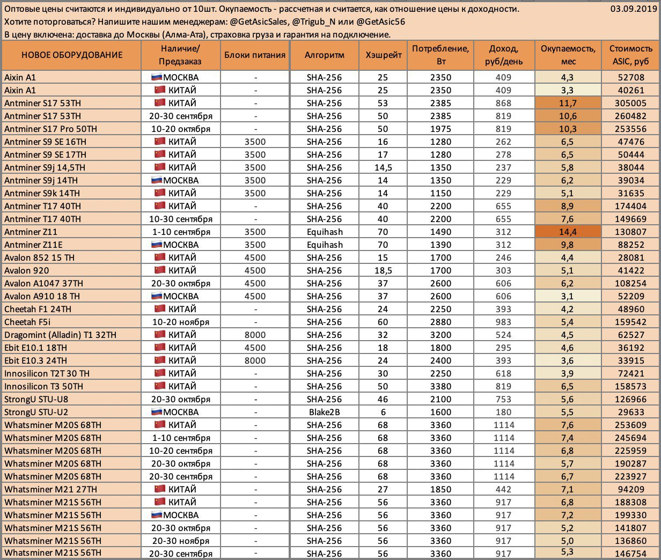
Task: Select the 'Avalon A1047 37TH' name cell
Action: point(72,283)
